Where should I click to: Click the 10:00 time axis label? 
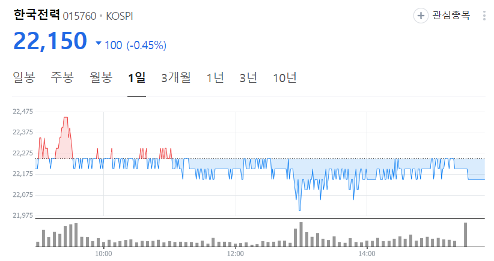103,253
